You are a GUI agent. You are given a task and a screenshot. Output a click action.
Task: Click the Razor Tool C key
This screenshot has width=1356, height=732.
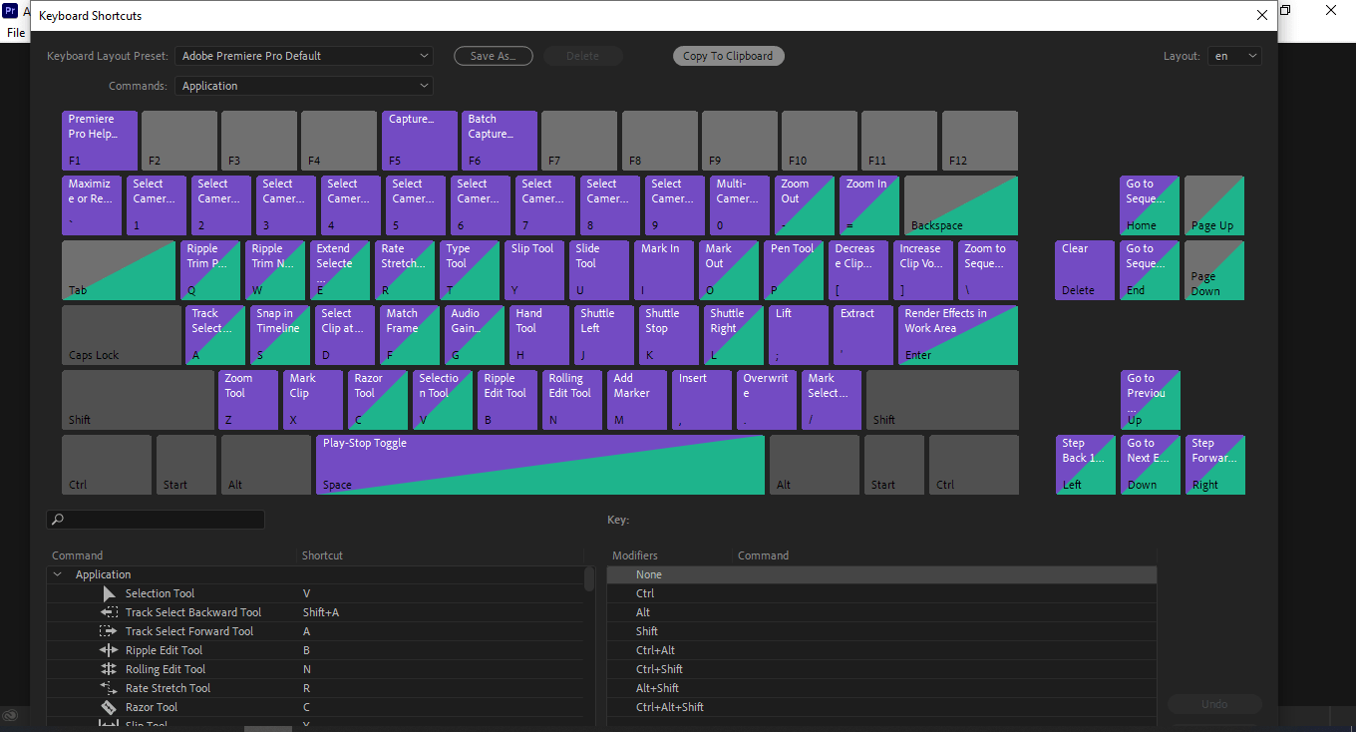click(378, 400)
